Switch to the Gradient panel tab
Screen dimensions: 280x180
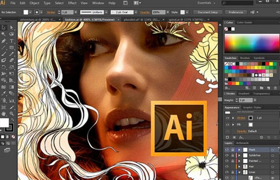click(244, 93)
